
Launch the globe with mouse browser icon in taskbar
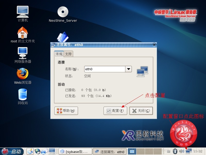coord(38,151)
